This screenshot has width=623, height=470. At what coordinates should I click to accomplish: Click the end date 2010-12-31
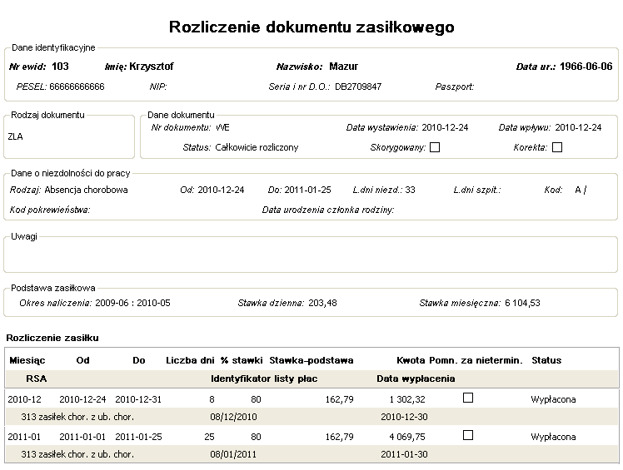(x=138, y=399)
